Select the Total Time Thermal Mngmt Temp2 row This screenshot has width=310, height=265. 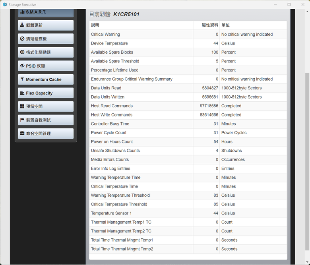[188, 249]
